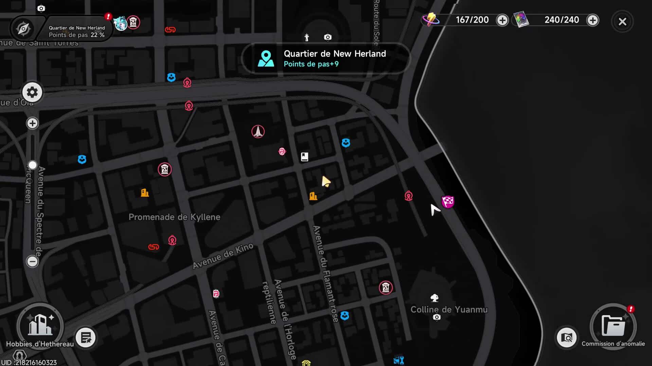652x366 pixels.
Task: Click the camera marker below Colline de Yuanmu
Action: click(x=437, y=317)
